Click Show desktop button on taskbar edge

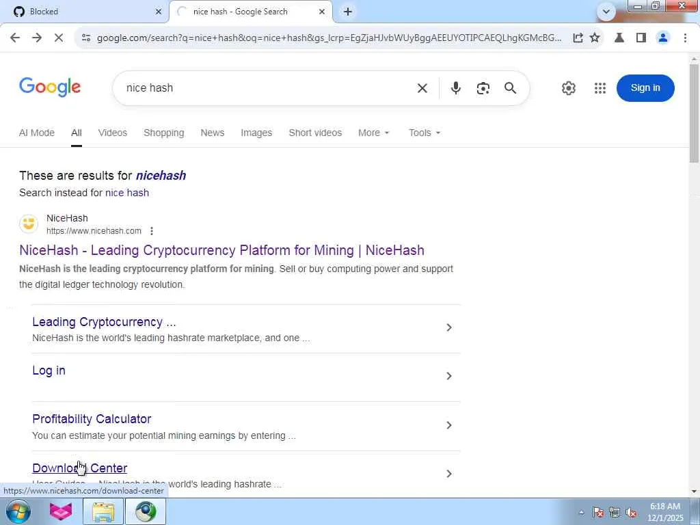pos(695,511)
